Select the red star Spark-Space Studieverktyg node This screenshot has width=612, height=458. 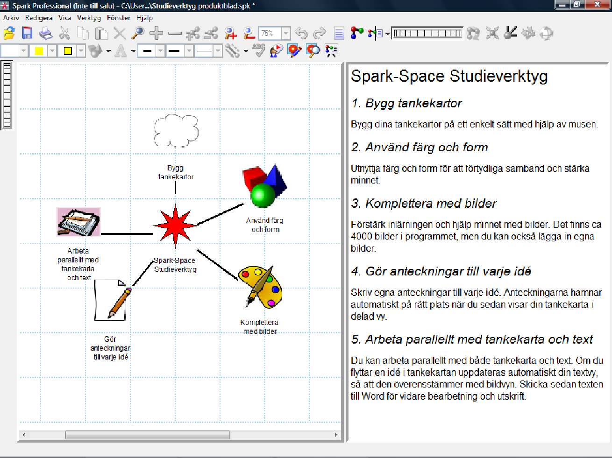coord(175,225)
